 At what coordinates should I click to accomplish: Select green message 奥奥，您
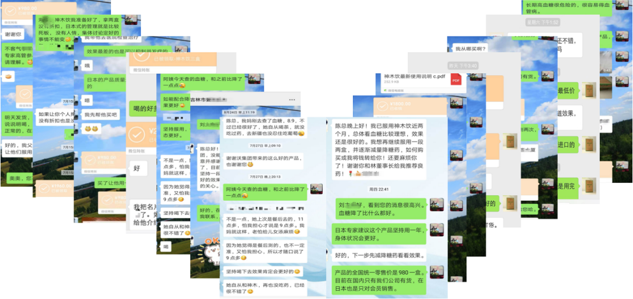[x=20, y=177]
